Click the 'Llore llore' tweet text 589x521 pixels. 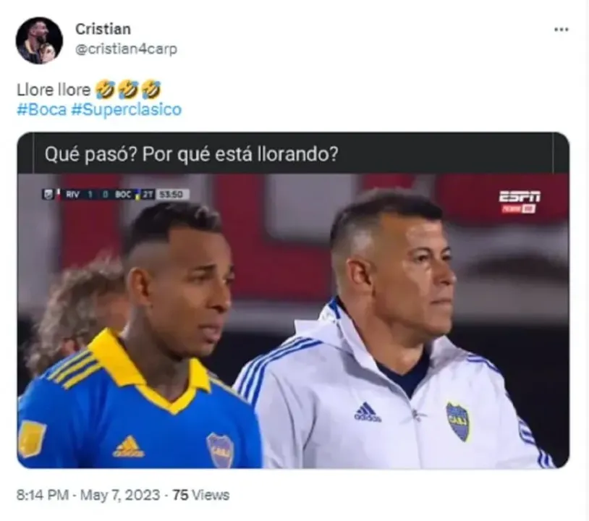click(x=54, y=90)
